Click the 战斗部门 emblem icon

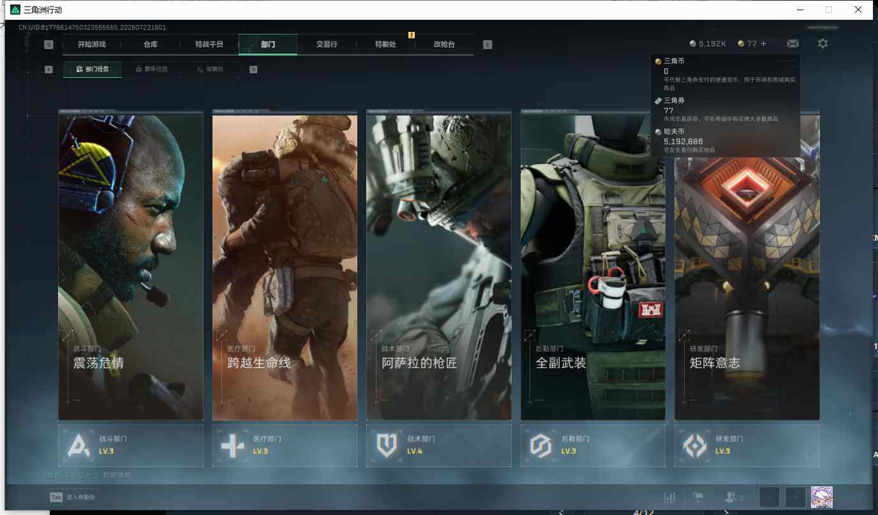click(x=78, y=445)
